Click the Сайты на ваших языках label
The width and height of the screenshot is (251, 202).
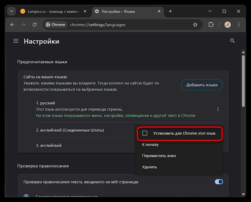tap(45, 77)
